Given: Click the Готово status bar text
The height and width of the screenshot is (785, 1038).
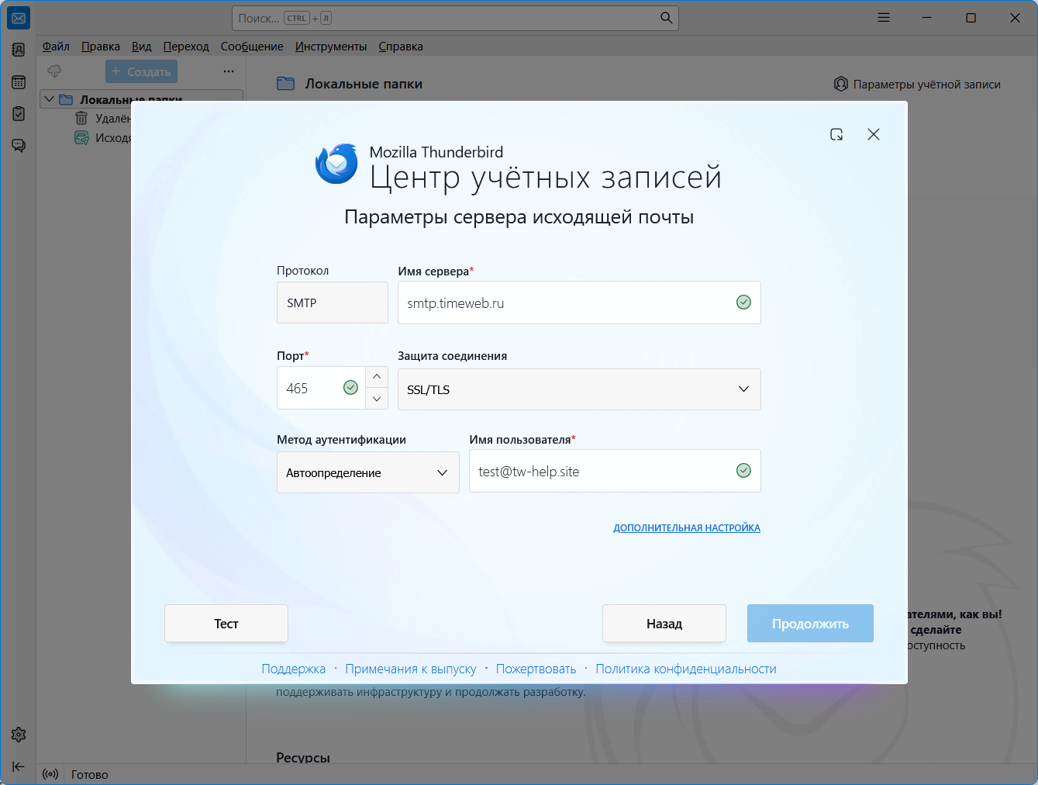Looking at the screenshot, I should click(x=90, y=774).
